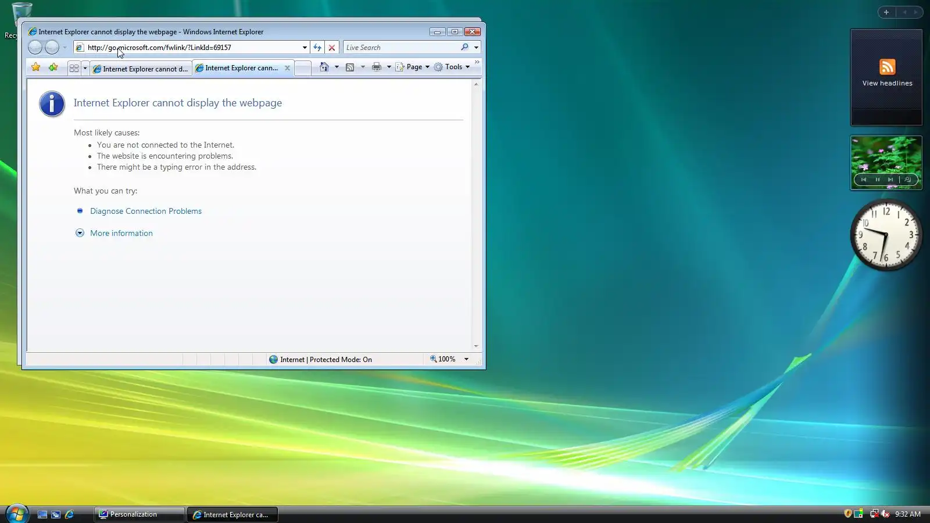Switch to Personalization taskbar window
Screen dimensions: 930x523
click(139, 514)
